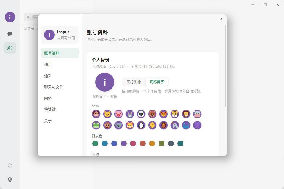Pick the olive green background color

coord(162,144)
